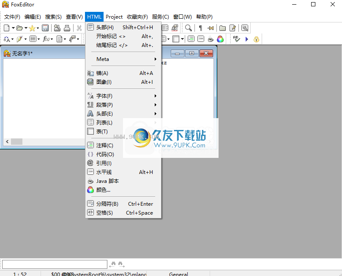The height and width of the screenshot is (276, 342).
Task: Click the folder icon in top toolbar
Action: (222, 28)
